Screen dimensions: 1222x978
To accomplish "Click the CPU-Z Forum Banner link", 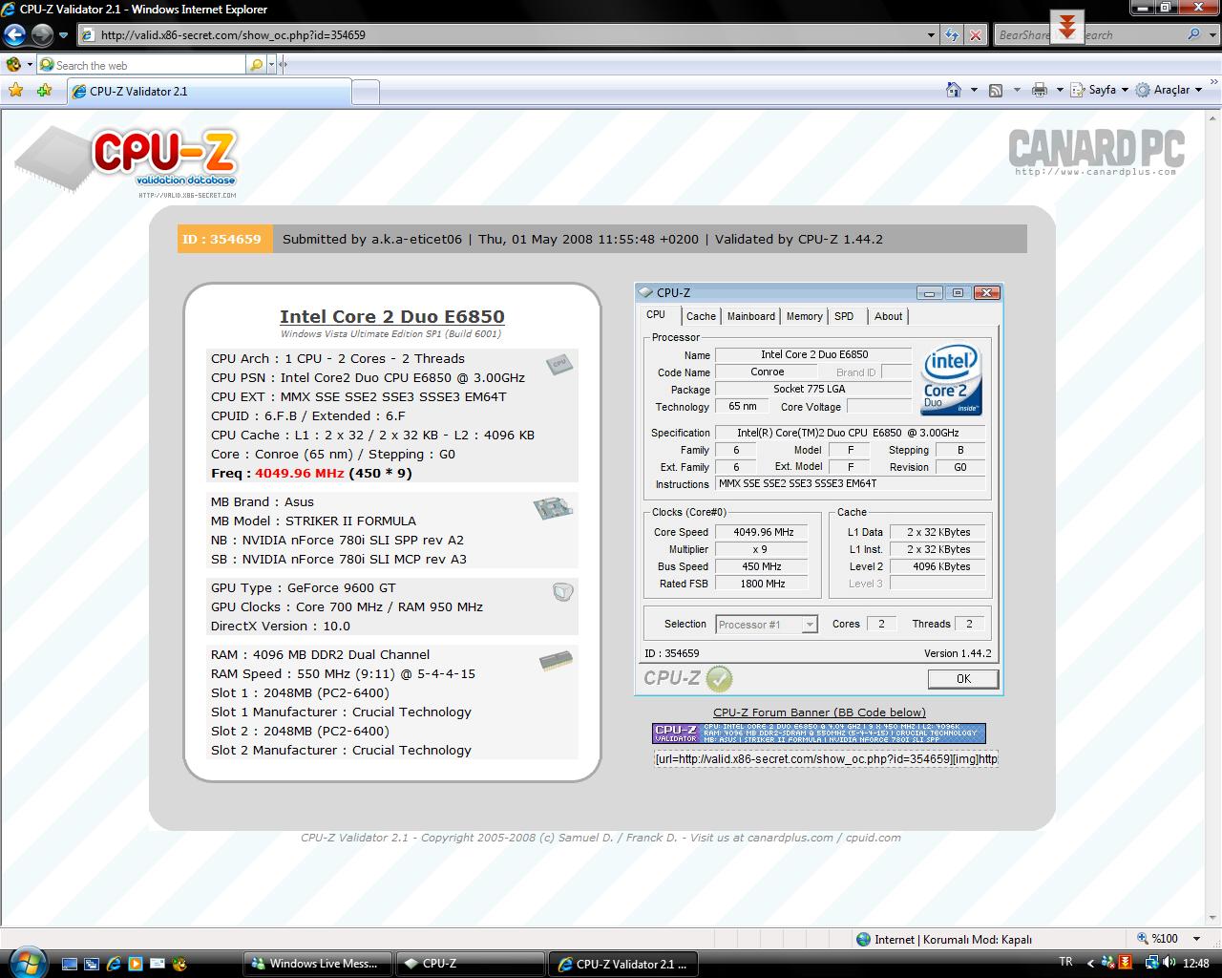I will 819,712.
